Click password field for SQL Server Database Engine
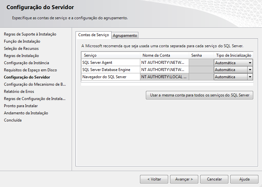262x187 pixels. [201, 70]
